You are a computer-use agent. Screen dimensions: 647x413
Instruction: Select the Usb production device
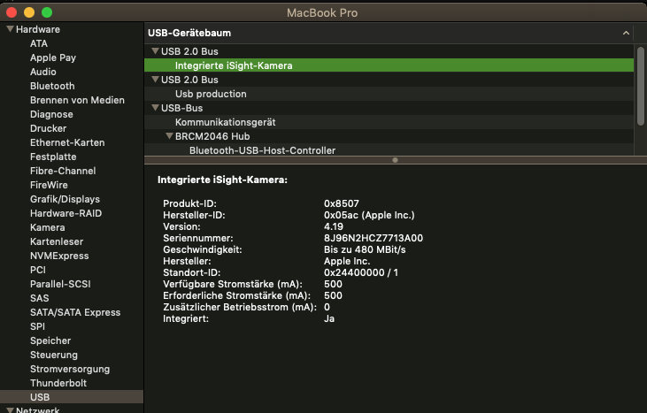coord(211,94)
